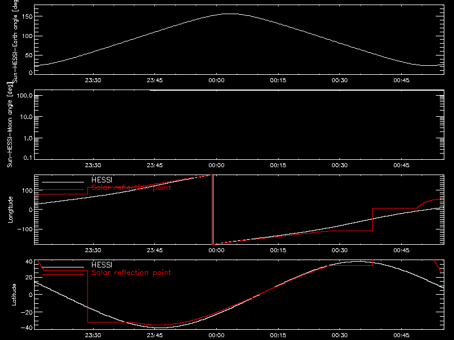Click the 00:00 time label under Longitude plot

(216, 250)
